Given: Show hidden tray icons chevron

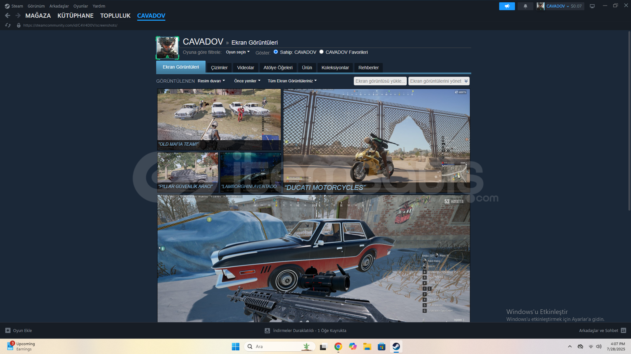Looking at the screenshot, I should tap(570, 346).
